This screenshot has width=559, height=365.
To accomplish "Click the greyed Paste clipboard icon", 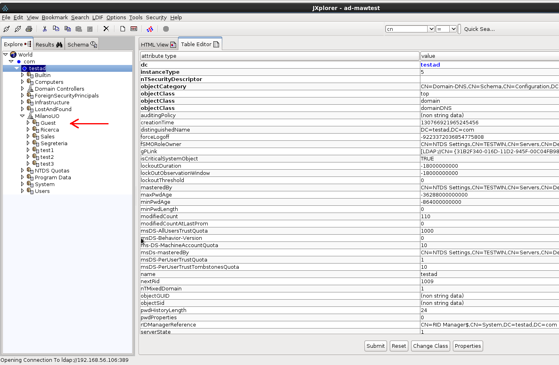I will coord(79,29).
